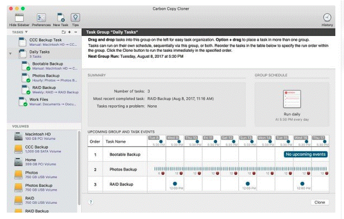The width and height of the screenshot is (344, 219).
Task: Select RAID Backup row in events table
Action: tap(209, 184)
